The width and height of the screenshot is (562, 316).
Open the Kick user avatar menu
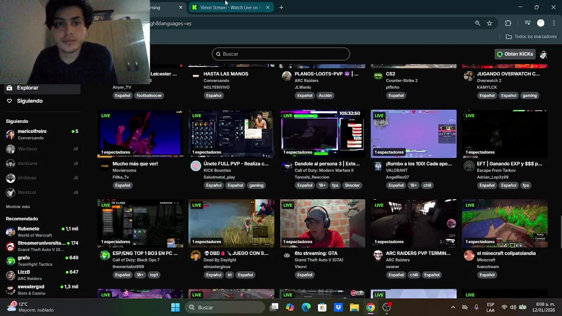[x=544, y=54]
